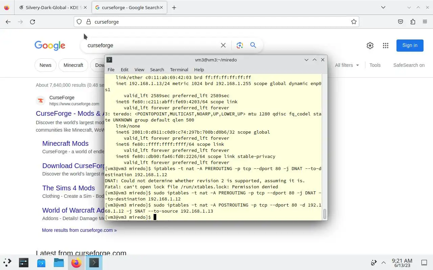Open the Download CurseForge sitelink
The image size is (433, 270).
point(73,166)
